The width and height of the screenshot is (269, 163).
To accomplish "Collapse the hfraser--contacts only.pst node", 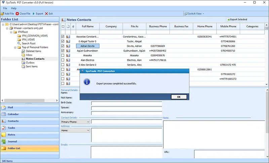I will click(x=7, y=28).
